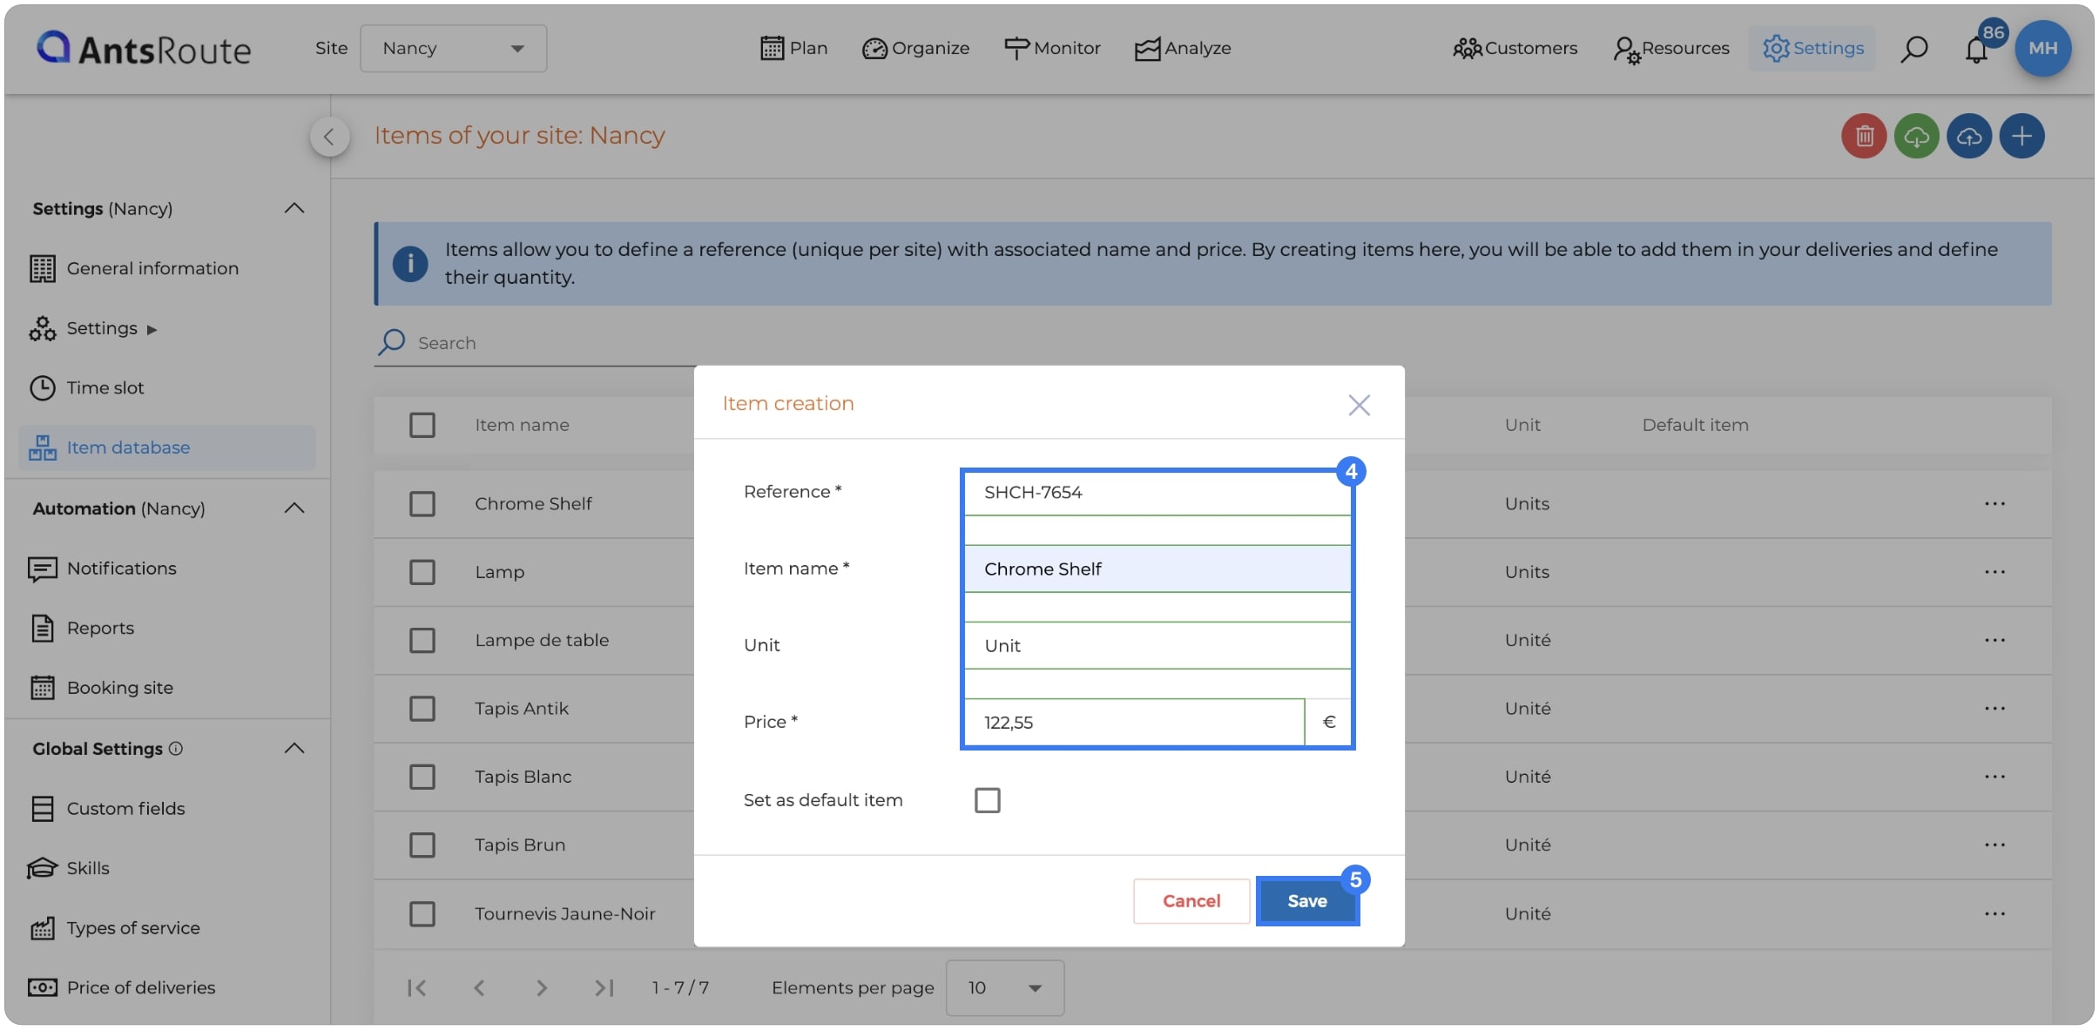Viewport: 2099px width, 1030px height.
Task: Click the Reference field containing SHCH-7654
Action: pos(1157,493)
